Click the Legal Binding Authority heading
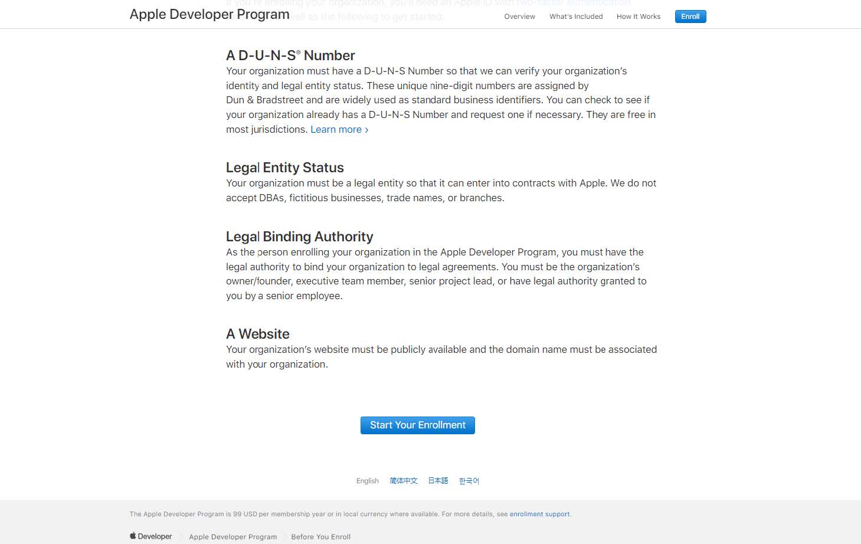This screenshot has width=861, height=544. click(x=300, y=237)
